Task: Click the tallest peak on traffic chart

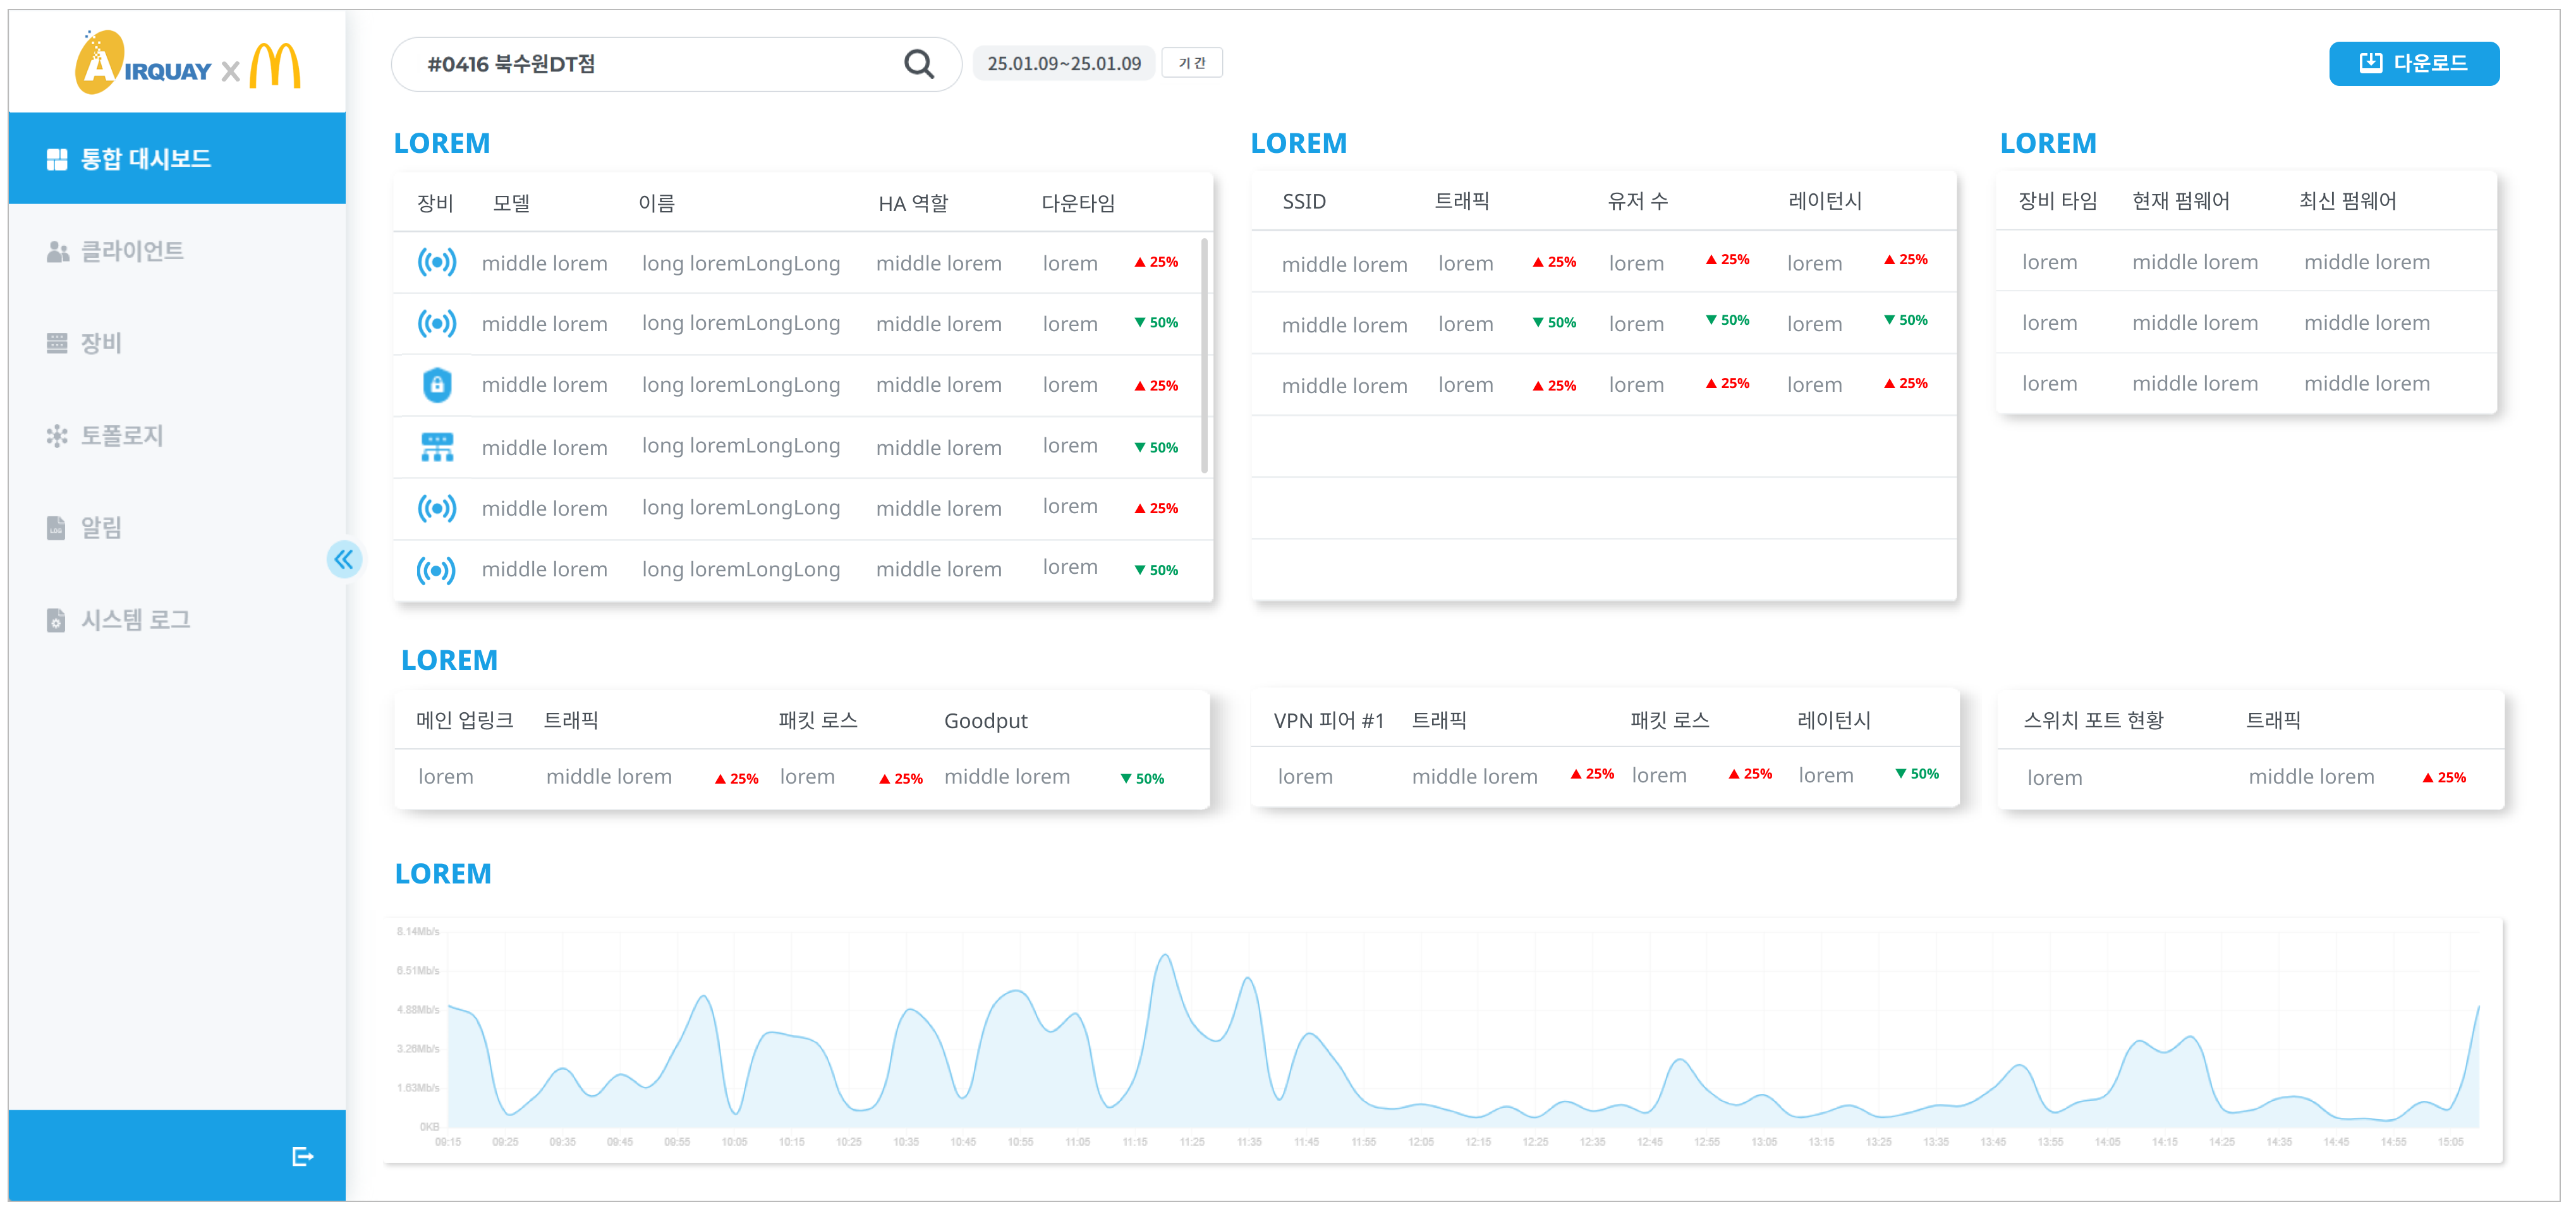Action: (1165, 957)
